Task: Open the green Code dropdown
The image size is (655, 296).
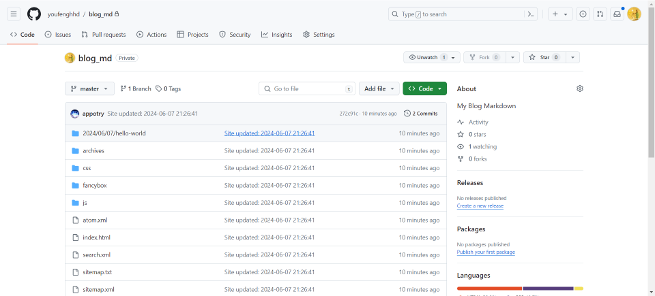Action: [x=424, y=88]
